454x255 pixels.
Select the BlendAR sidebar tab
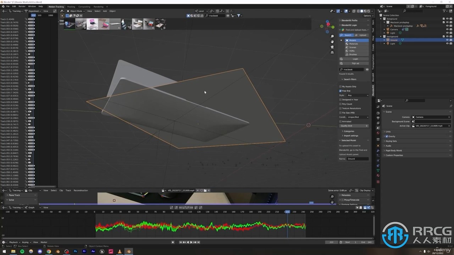(x=373, y=77)
